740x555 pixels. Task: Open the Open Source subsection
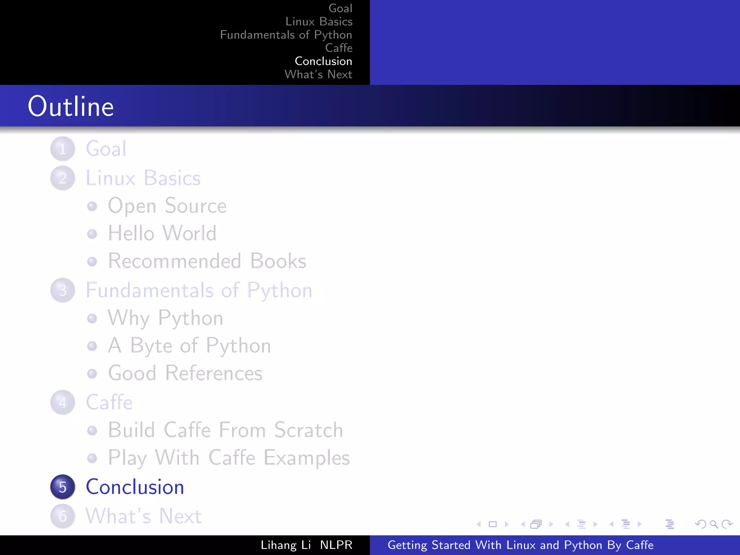(x=167, y=206)
